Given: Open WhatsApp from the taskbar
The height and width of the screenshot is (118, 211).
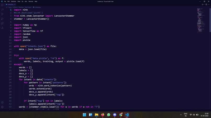Looking at the screenshot, I should 109,115.
